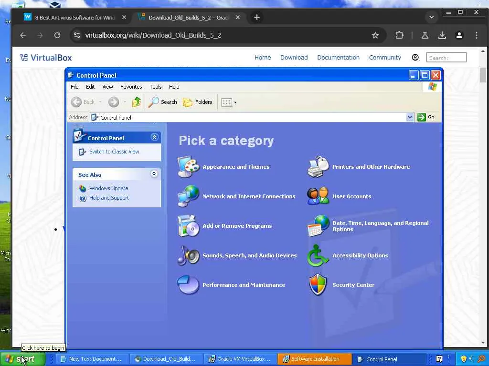This screenshot has height=366, width=489.
Task: Open the Edit menu
Action: pyautogui.click(x=90, y=87)
